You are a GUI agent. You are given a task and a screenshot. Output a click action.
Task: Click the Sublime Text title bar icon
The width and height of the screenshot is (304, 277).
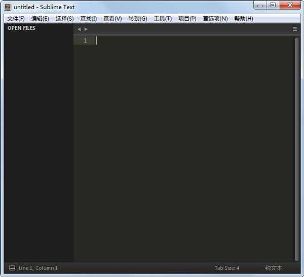[x=8, y=7]
